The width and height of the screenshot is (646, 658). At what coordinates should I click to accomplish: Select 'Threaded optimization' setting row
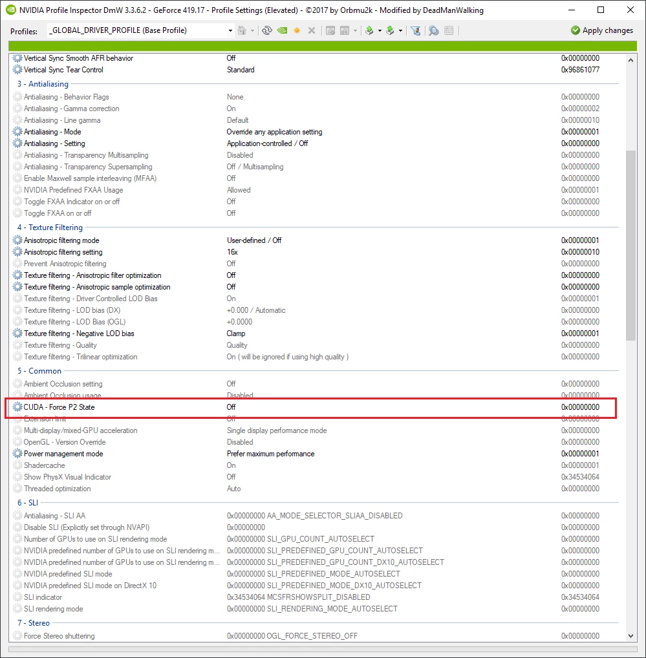315,489
